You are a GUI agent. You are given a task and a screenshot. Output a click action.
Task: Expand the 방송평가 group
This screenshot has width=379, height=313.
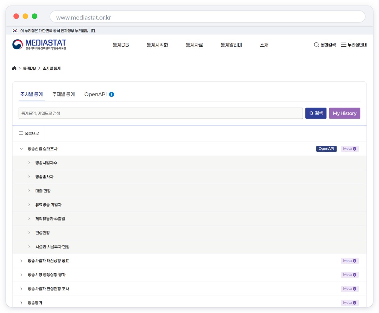(x=21, y=303)
